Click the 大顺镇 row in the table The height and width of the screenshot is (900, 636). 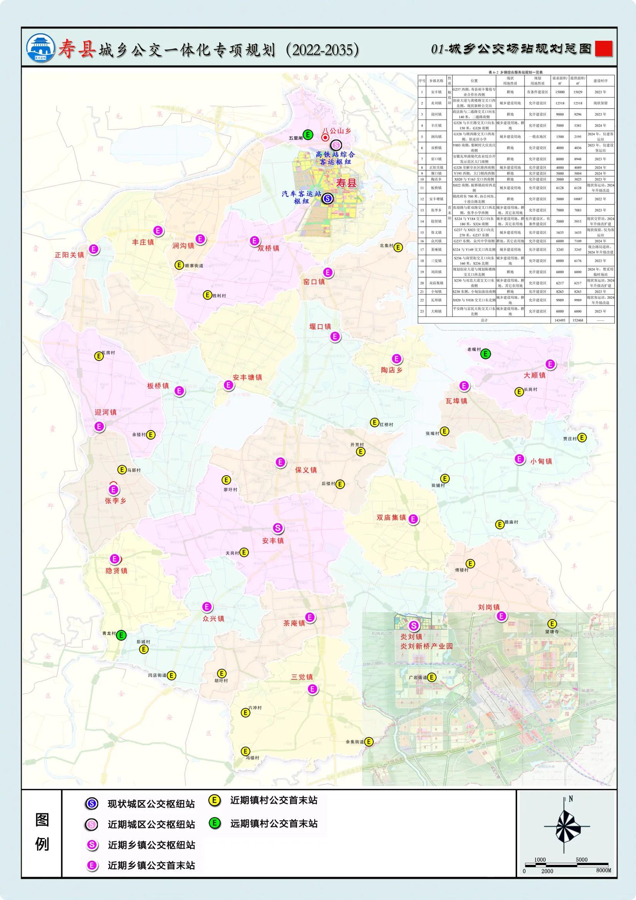click(x=516, y=311)
